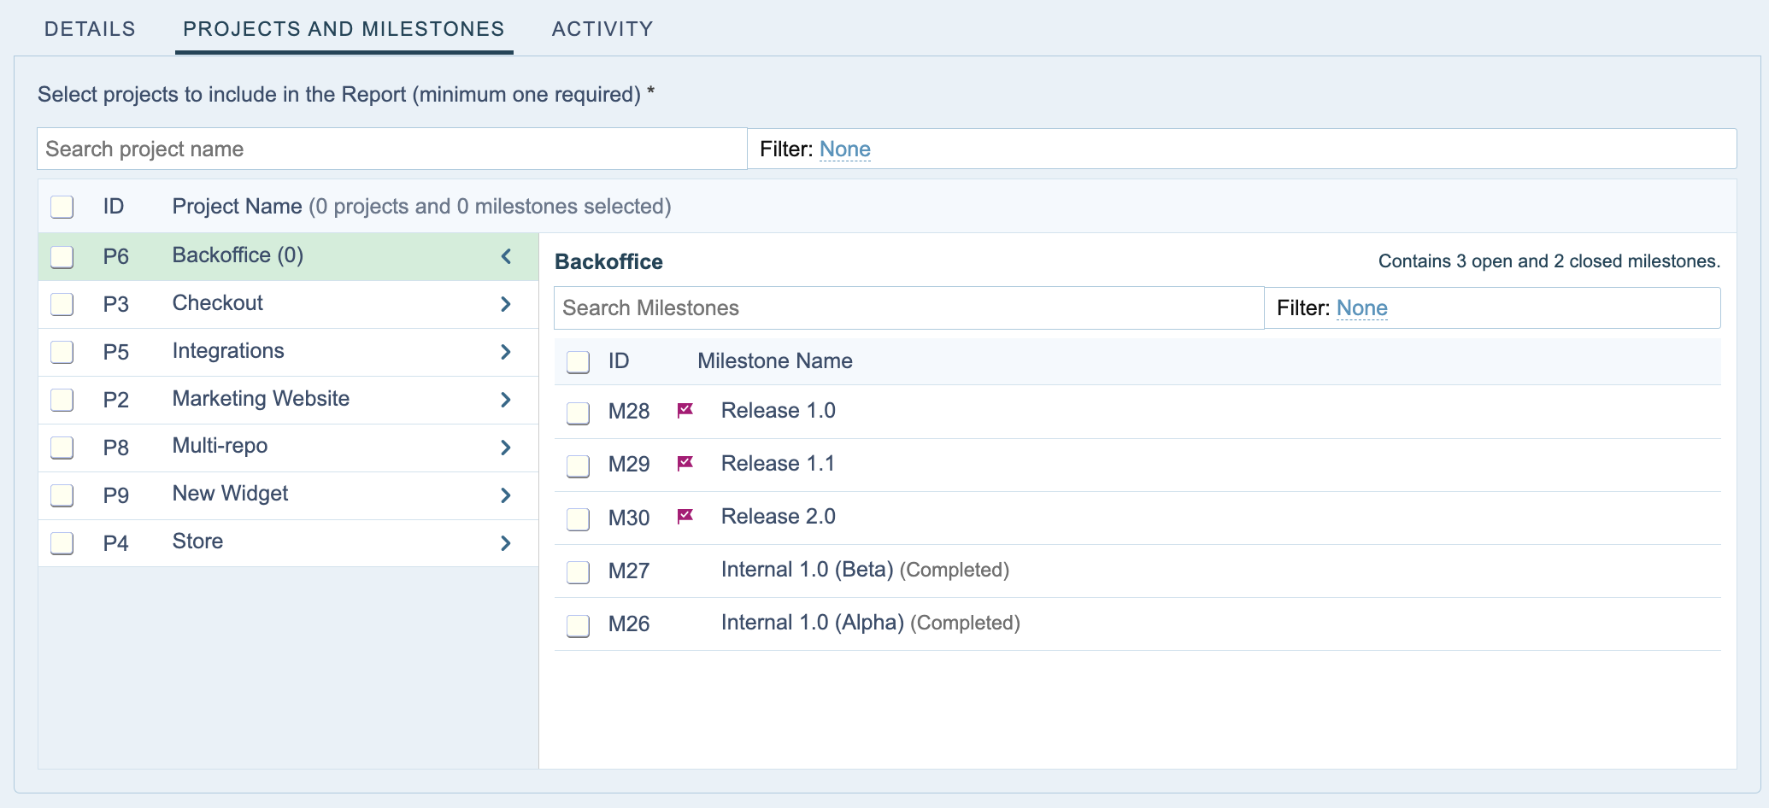1769x808 pixels.
Task: Toggle the select-all projects checkbox
Action: click(62, 207)
